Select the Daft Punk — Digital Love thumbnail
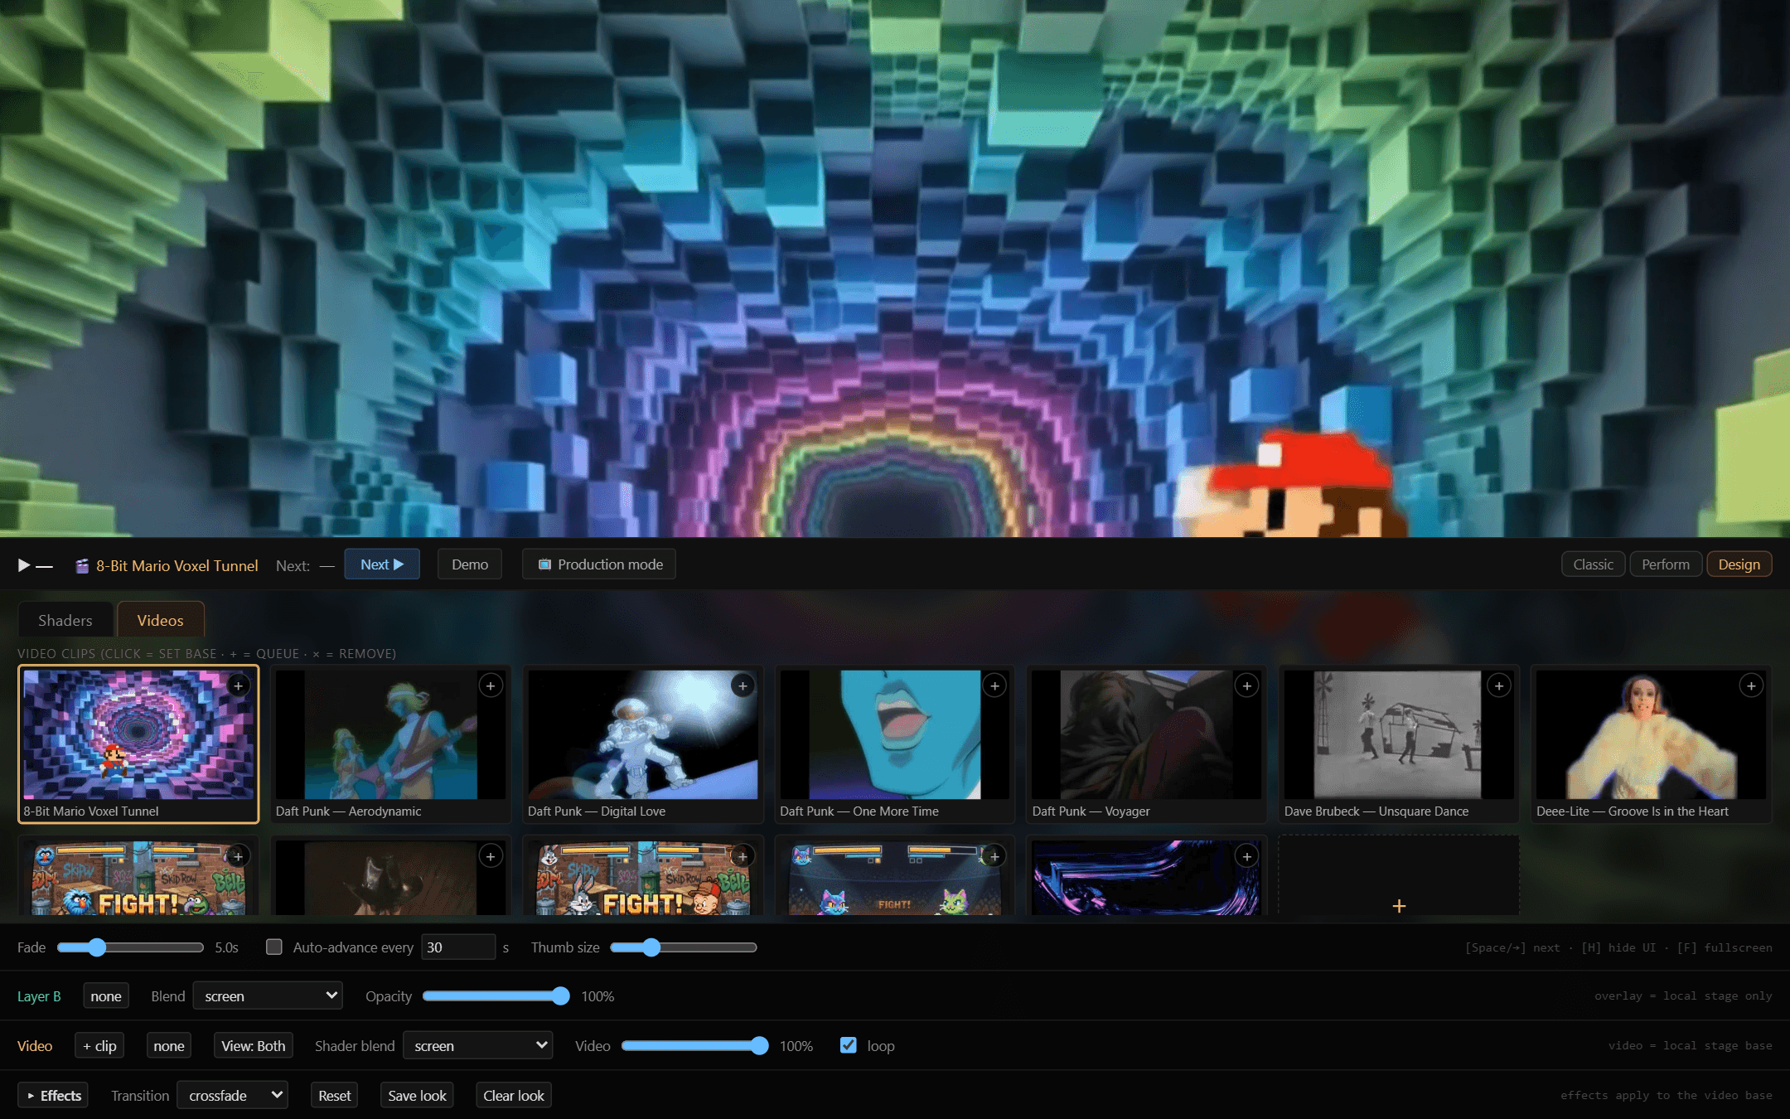1790x1119 pixels. coord(642,734)
